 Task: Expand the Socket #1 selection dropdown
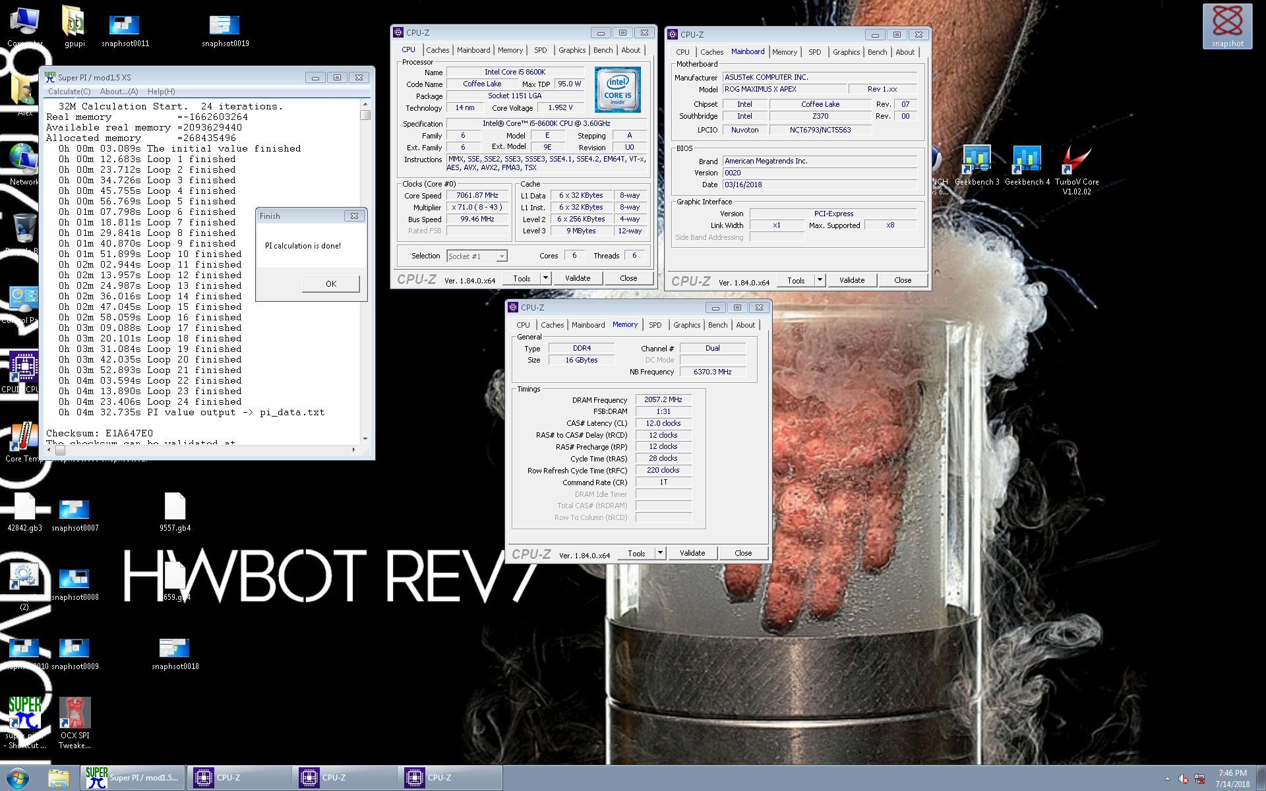pos(502,256)
